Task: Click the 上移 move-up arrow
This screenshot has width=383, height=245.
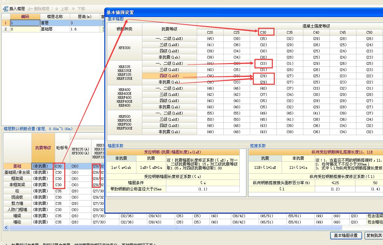Action: click(x=62, y=9)
